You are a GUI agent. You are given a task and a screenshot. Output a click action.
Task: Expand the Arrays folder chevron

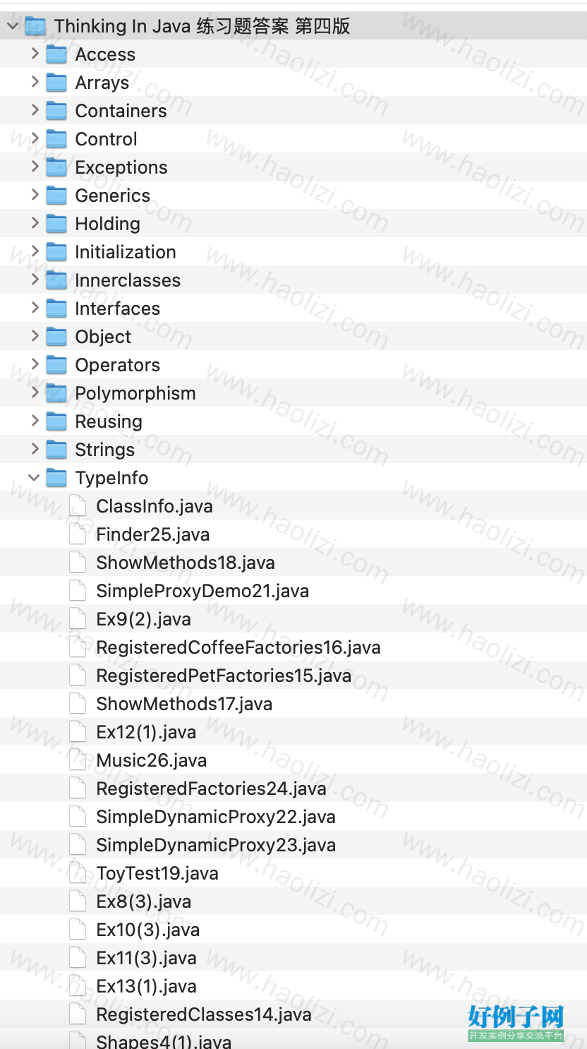tap(35, 82)
